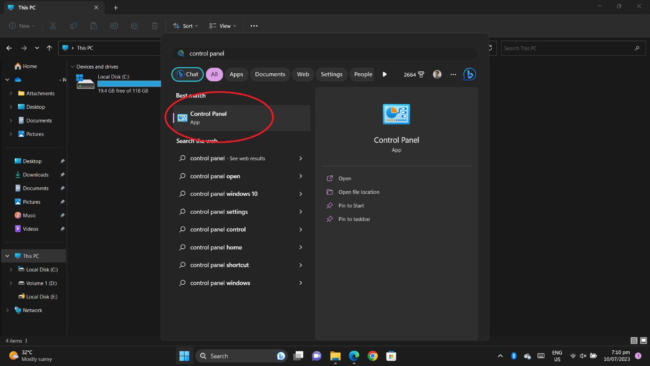Click Open to launch Control Panel
Image resolution: width=650 pixels, height=366 pixels.
tap(343, 178)
